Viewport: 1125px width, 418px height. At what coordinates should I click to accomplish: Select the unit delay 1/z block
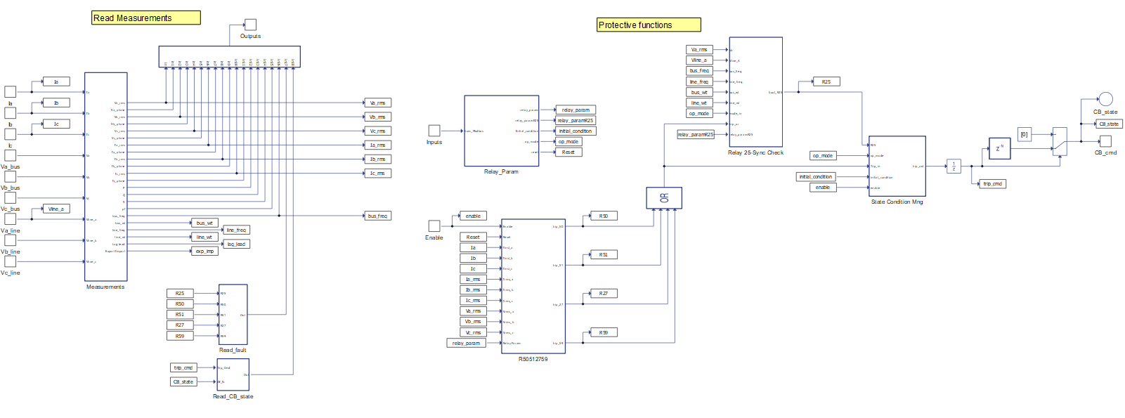(x=954, y=166)
